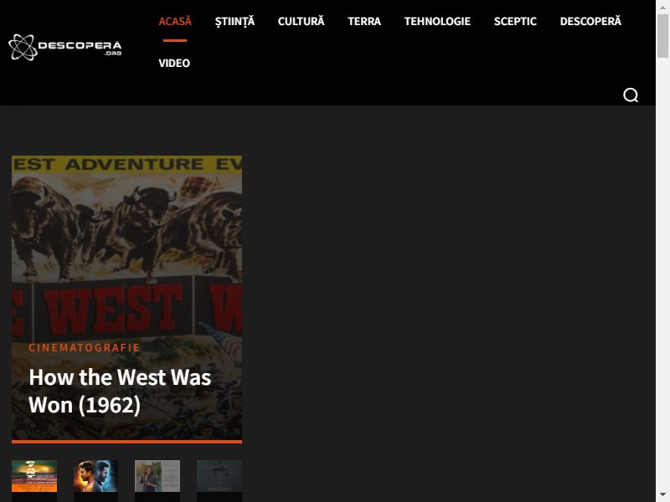Open the two-men movie poster thumbnail
The height and width of the screenshot is (502, 670).
(95, 476)
